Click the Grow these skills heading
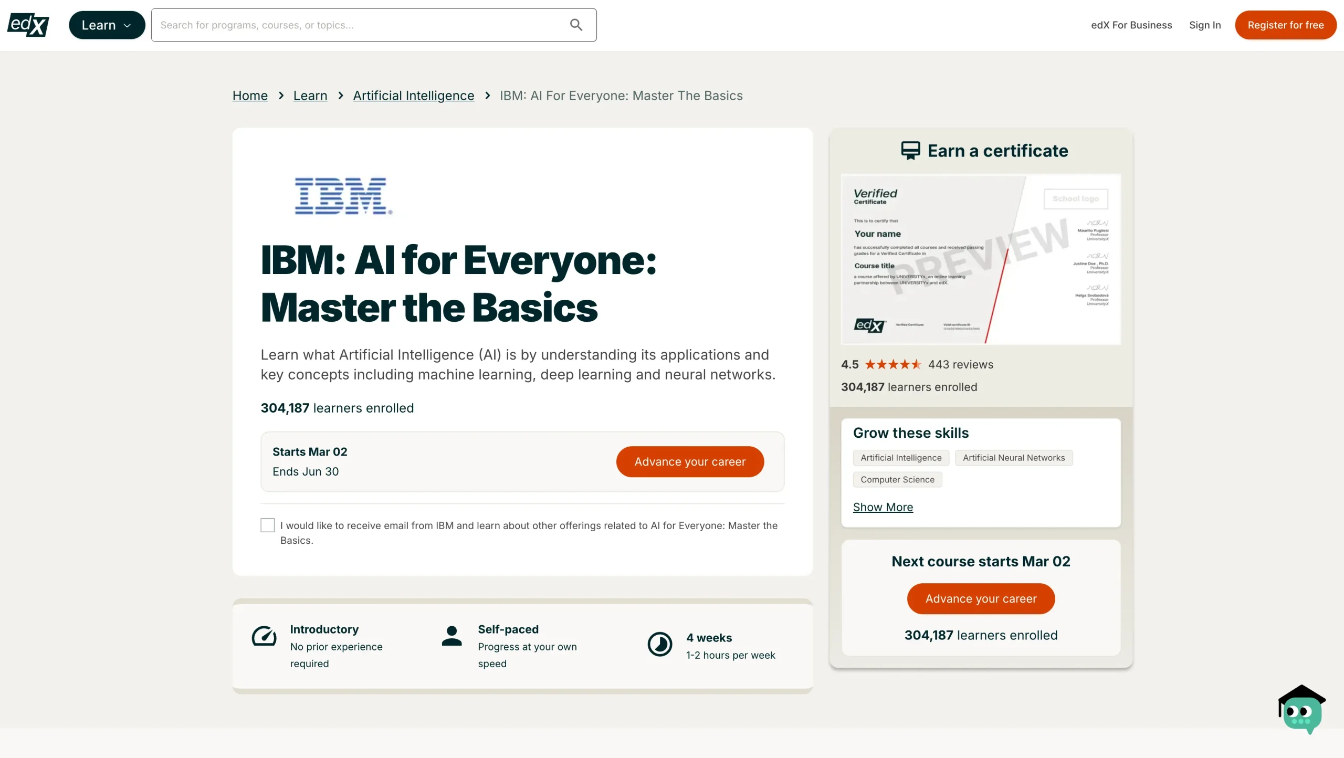 point(910,433)
